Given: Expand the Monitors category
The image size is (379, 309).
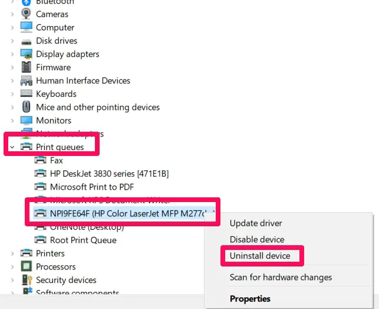Looking at the screenshot, I should (x=12, y=121).
